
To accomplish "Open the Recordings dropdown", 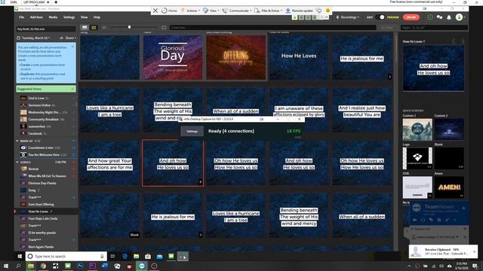I will pos(348,17).
